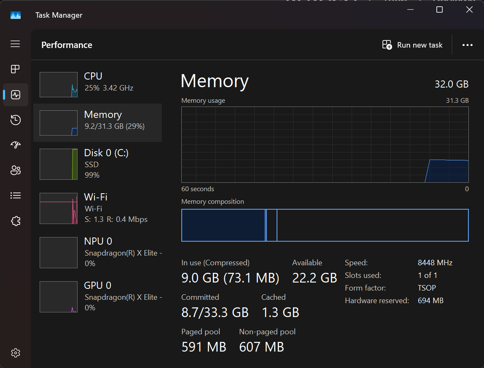
Task: Click the Disk 0 mini graph thumbnail
Action: click(x=59, y=164)
